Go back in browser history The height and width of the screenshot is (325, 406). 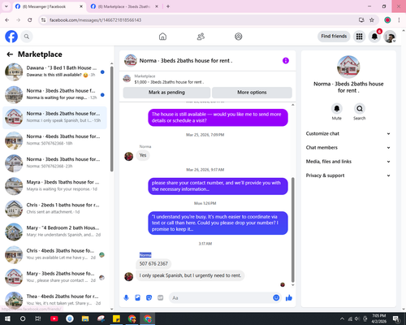7,20
